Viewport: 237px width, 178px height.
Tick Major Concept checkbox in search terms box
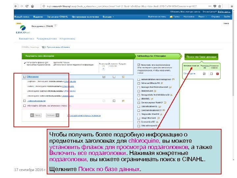tap(211, 74)
